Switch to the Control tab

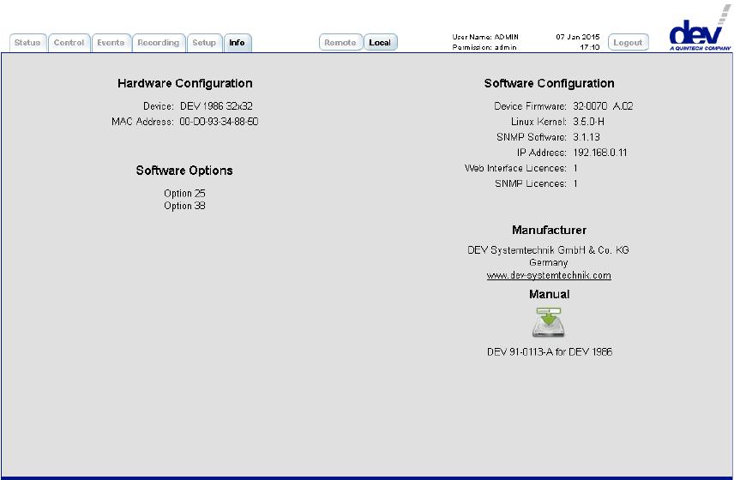click(x=69, y=43)
